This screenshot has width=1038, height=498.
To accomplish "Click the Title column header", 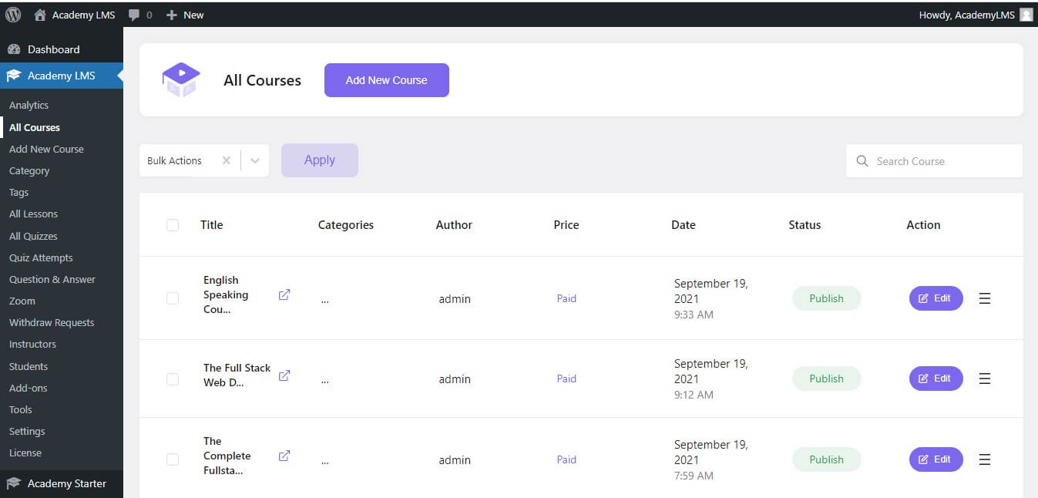I will (212, 225).
